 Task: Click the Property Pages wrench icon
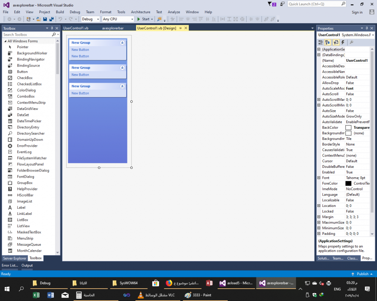click(x=351, y=43)
